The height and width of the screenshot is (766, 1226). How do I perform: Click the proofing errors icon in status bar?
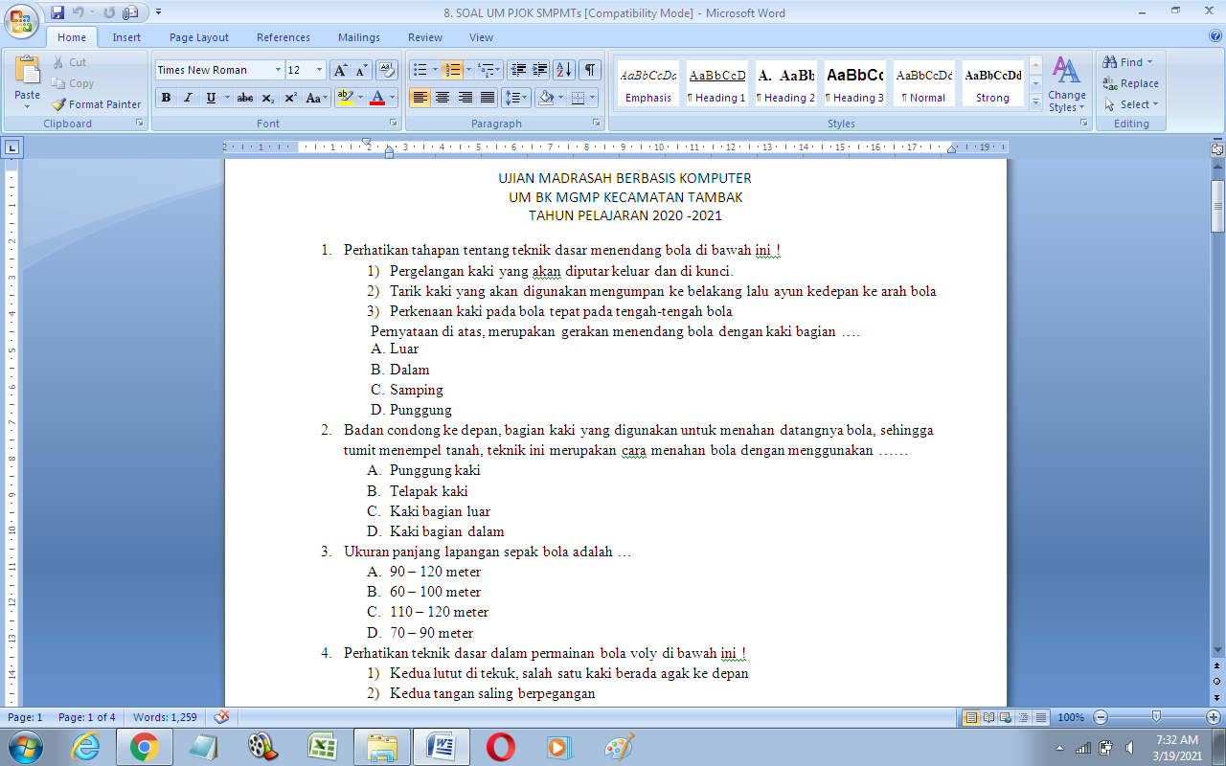[x=221, y=717]
